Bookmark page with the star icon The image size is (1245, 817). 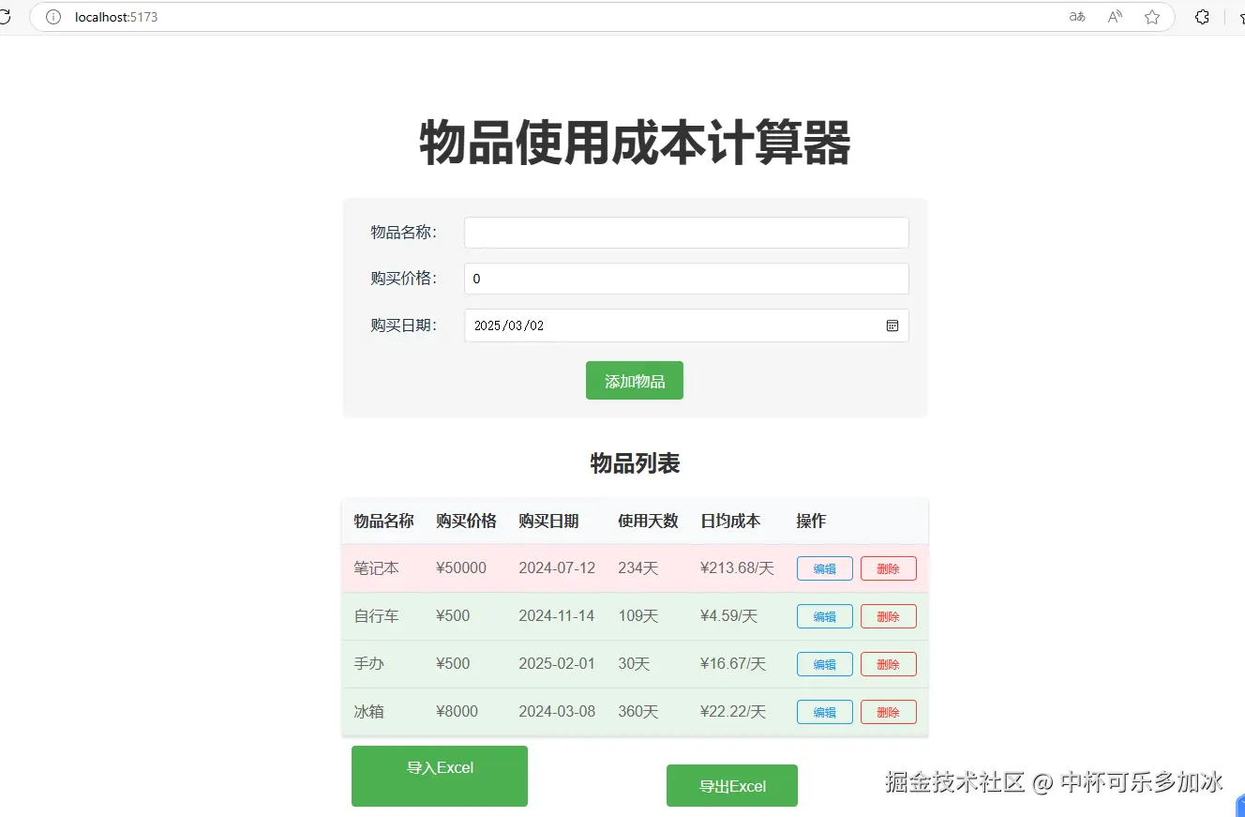[x=1152, y=17]
